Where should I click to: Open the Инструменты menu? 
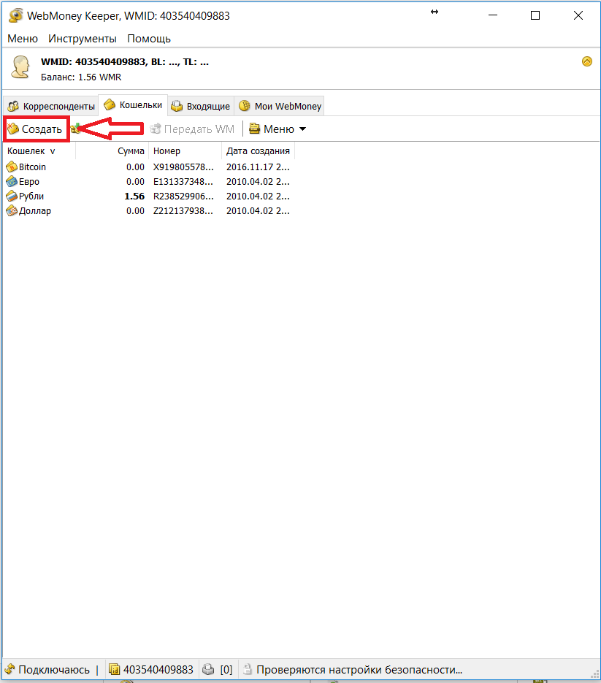point(83,39)
